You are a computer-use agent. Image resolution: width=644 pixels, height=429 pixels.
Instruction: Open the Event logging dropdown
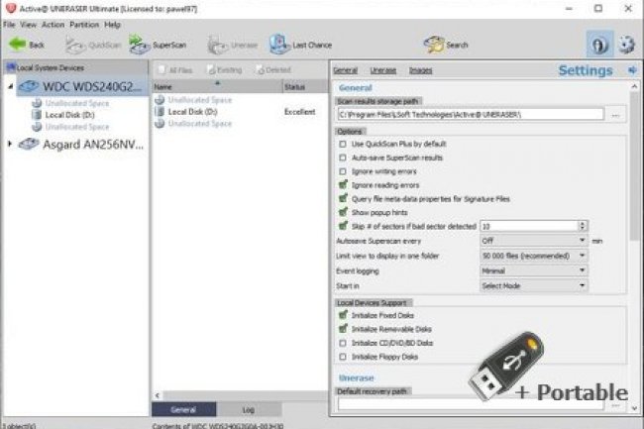click(x=533, y=268)
